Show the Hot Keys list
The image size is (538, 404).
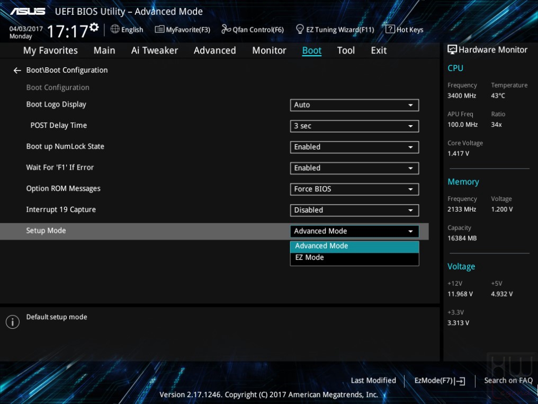click(405, 30)
